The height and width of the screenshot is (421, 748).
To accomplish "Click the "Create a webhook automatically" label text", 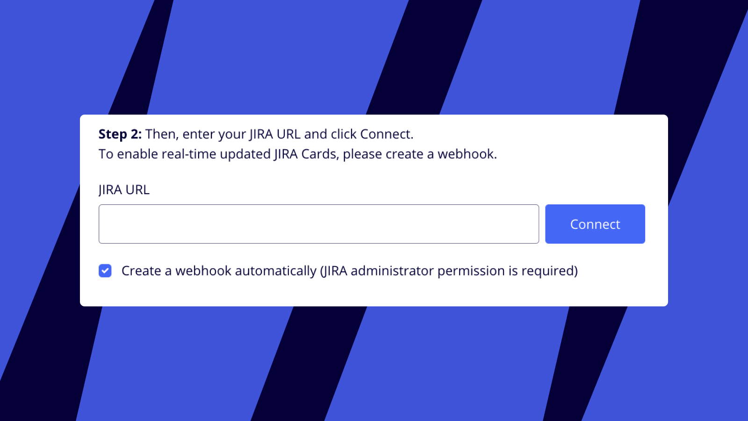I will [219, 271].
